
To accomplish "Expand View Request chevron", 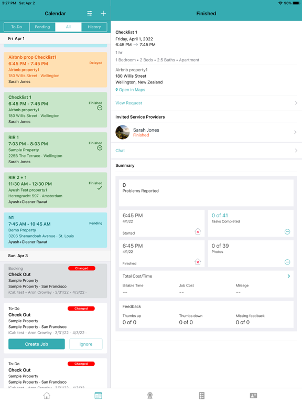I will click(x=296, y=103).
